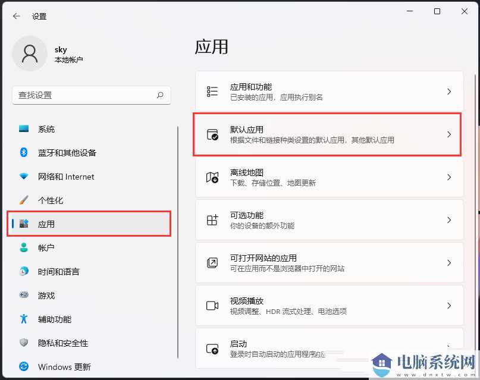
Task: Click the 可选功能 add-feature icon
Action: pyautogui.click(x=212, y=219)
